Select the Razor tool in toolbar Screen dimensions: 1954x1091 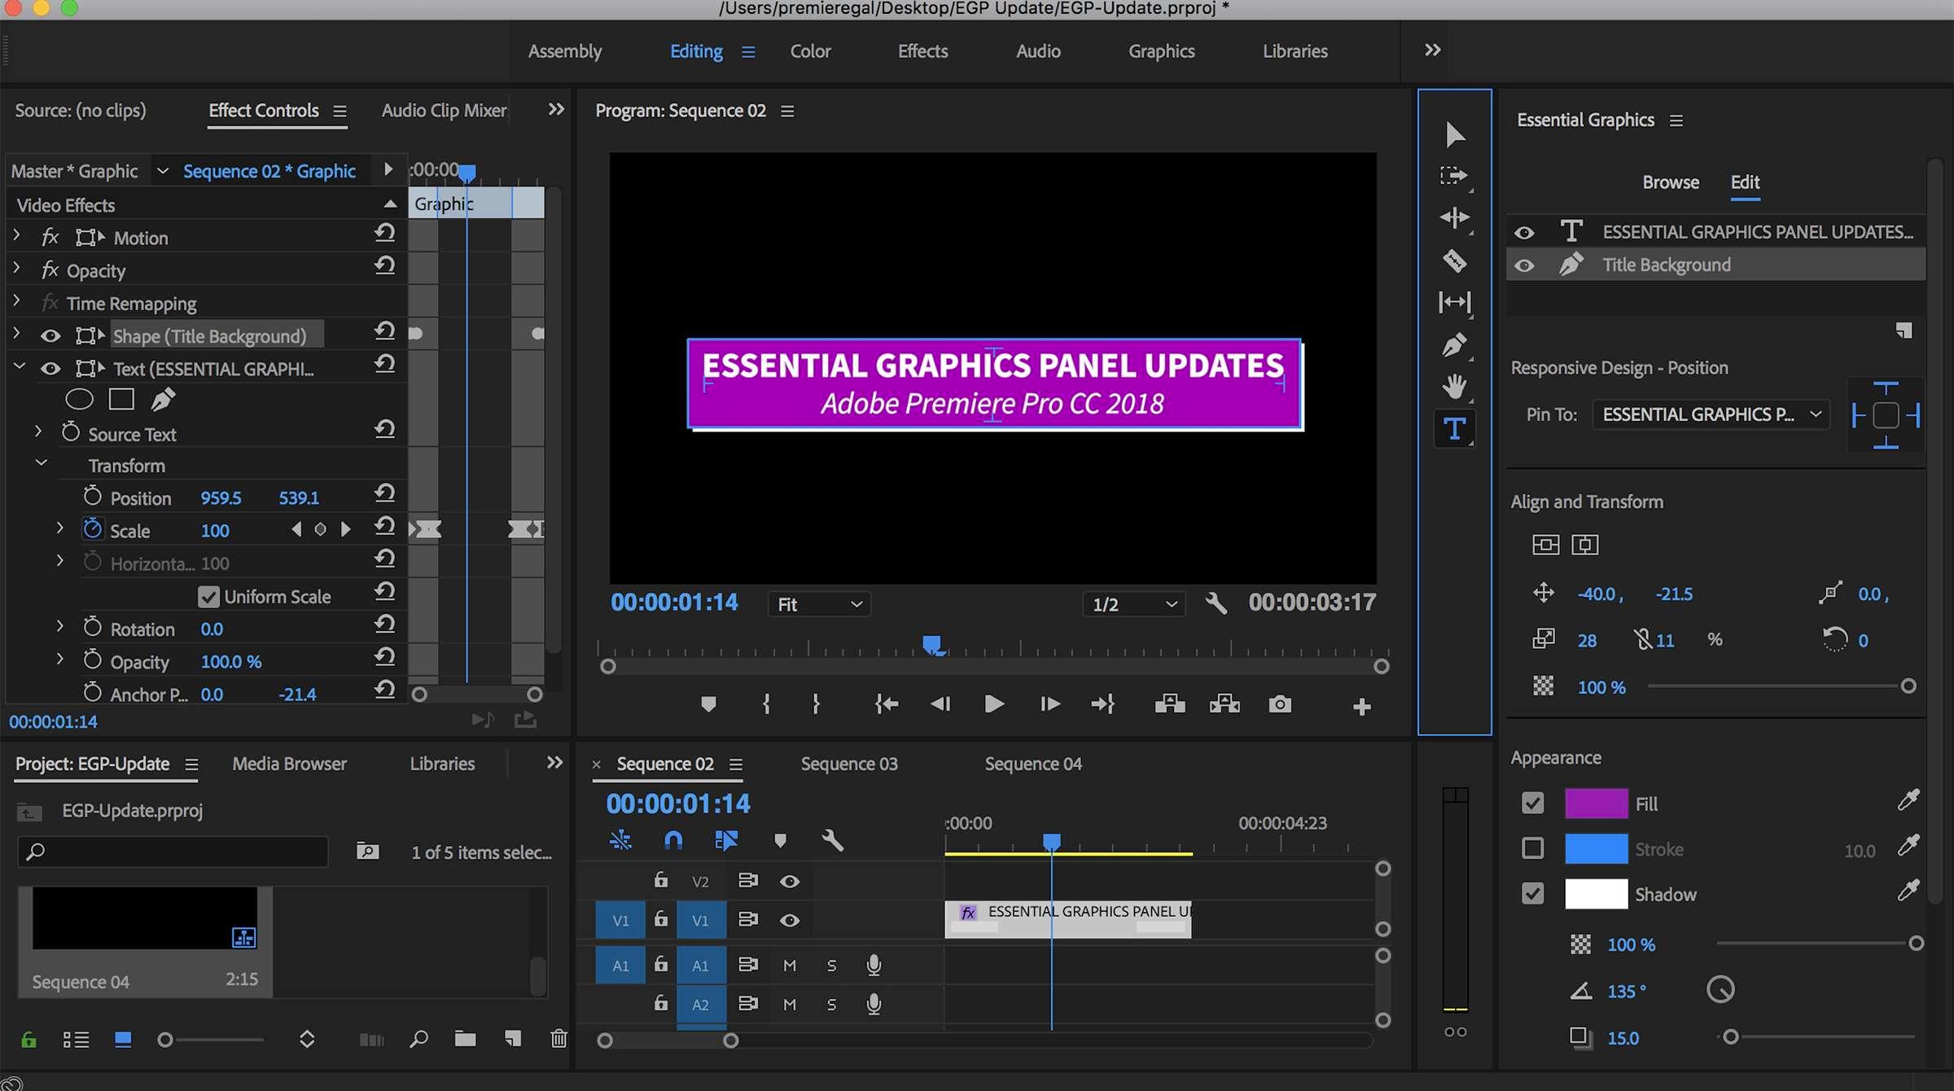coord(1454,261)
